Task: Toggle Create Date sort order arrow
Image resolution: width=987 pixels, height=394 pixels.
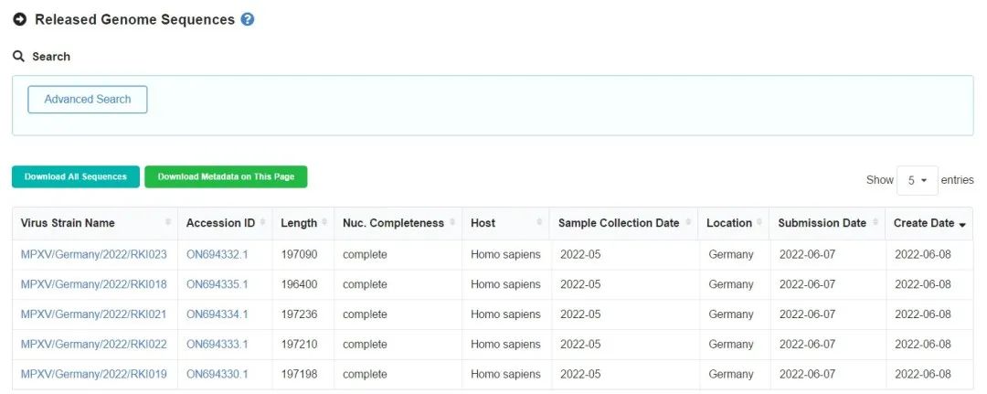Action: click(962, 224)
